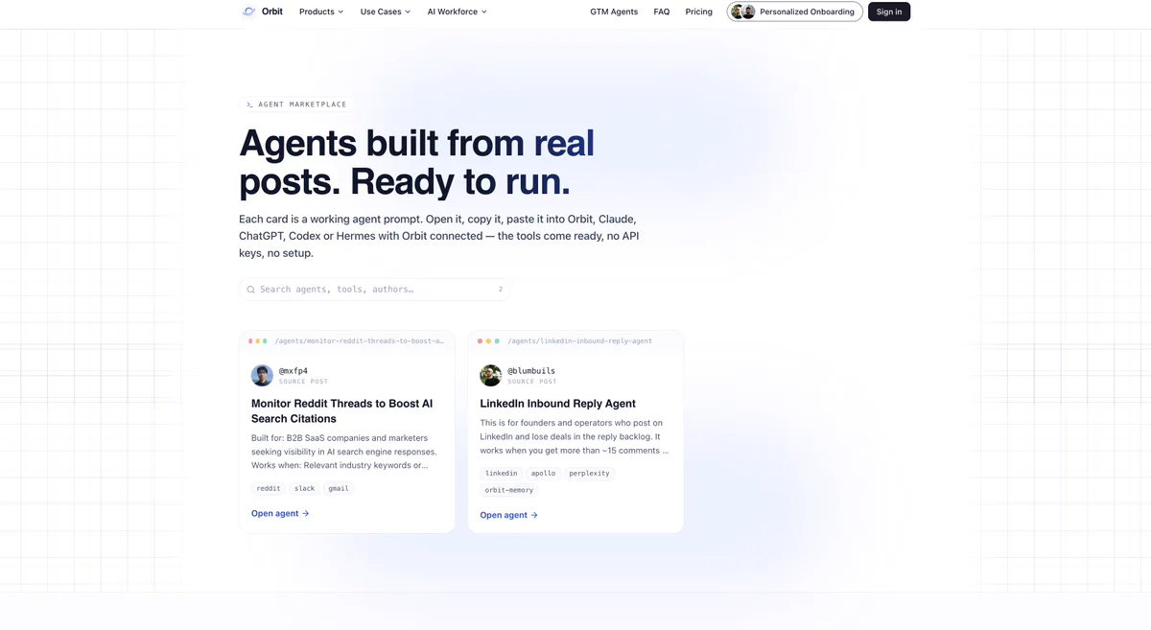Select the apollo tag
1151x630 pixels.
(543, 473)
